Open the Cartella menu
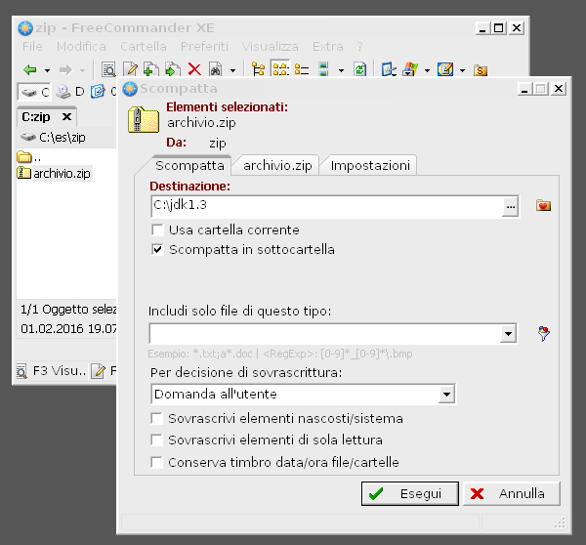This screenshot has width=586, height=545. (144, 47)
